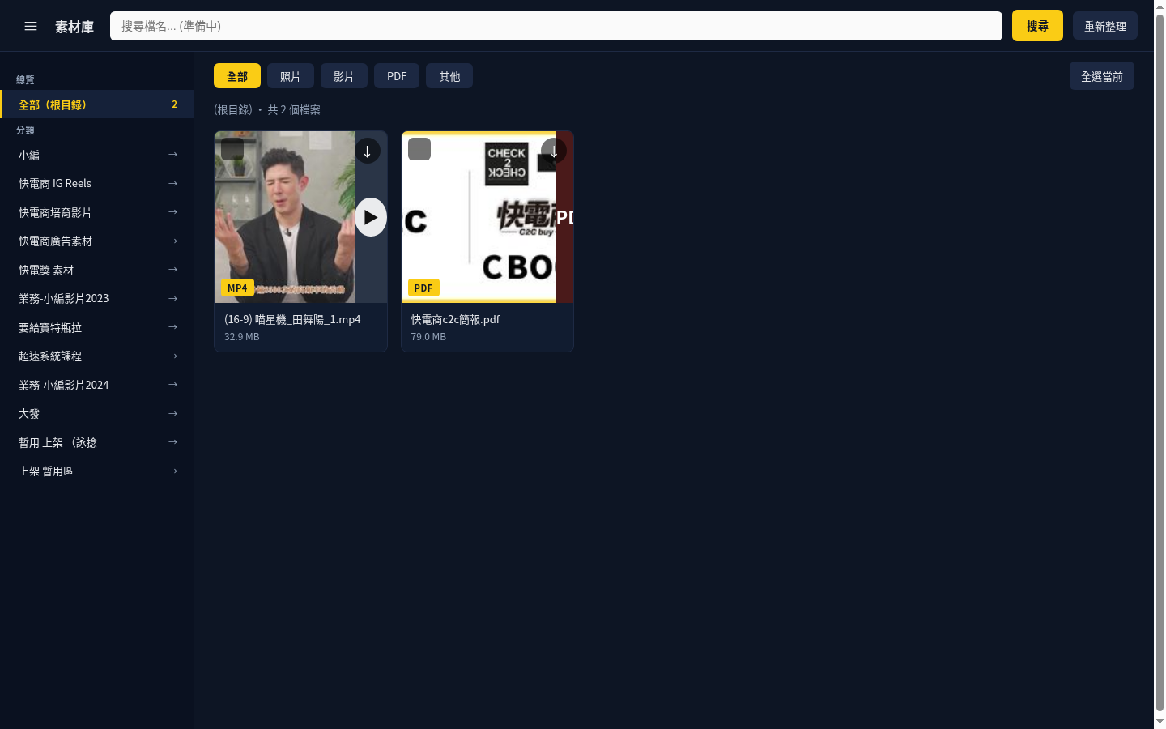Viewport: 1166px width, 729px height.
Task: Open 快電獎 素材 category
Action: coord(97,270)
